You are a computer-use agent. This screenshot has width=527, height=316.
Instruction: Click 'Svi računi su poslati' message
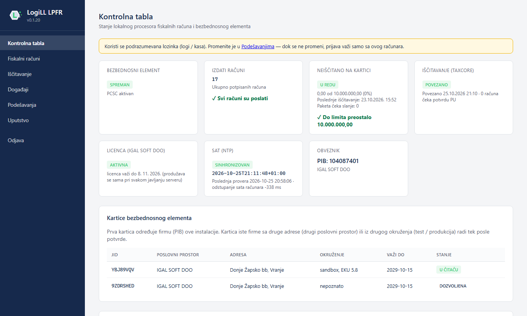pos(240,98)
